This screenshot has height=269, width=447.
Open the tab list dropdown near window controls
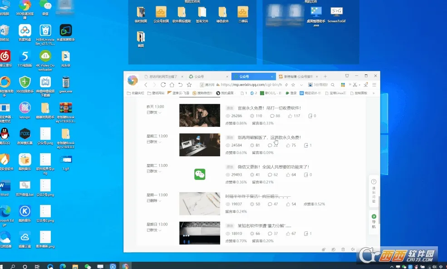coord(347,76)
